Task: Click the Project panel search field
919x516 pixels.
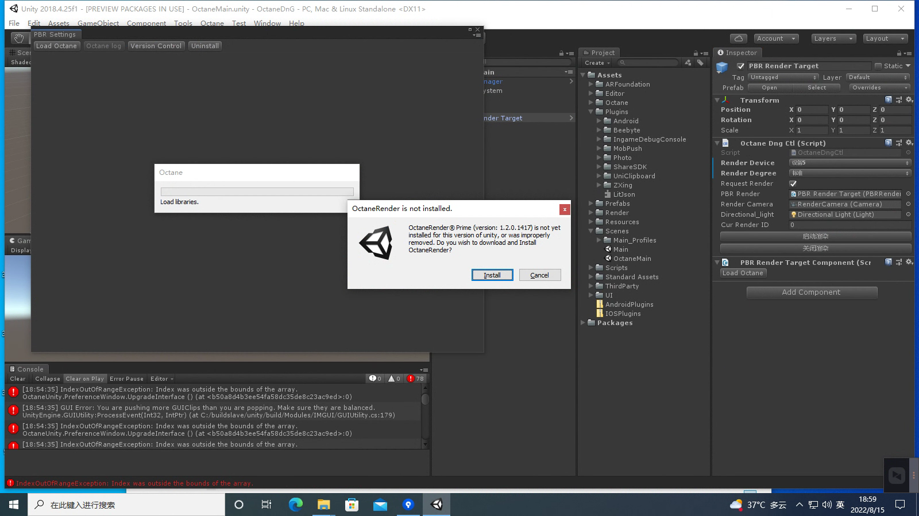Action: (x=648, y=62)
